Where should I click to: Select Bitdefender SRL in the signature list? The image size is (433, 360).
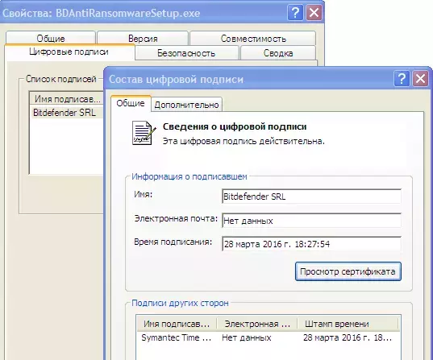67,113
